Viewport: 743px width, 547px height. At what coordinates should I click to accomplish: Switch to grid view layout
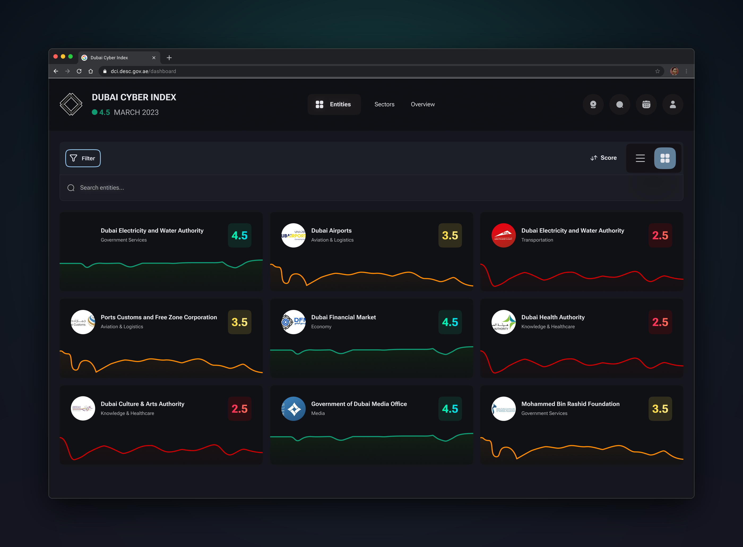pyautogui.click(x=665, y=158)
